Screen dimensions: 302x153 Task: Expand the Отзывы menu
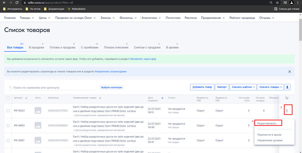point(267,18)
